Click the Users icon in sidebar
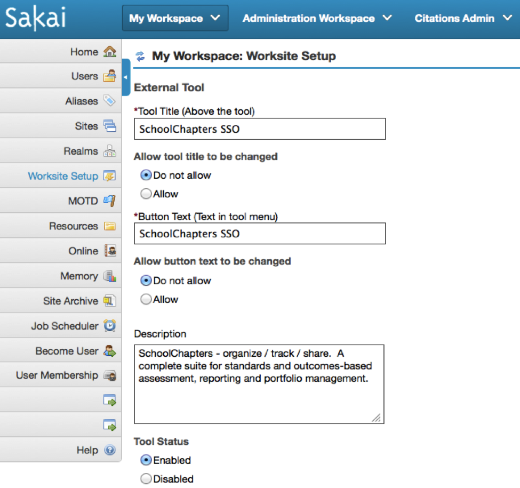Image resolution: width=520 pixels, height=488 pixels. point(110,76)
